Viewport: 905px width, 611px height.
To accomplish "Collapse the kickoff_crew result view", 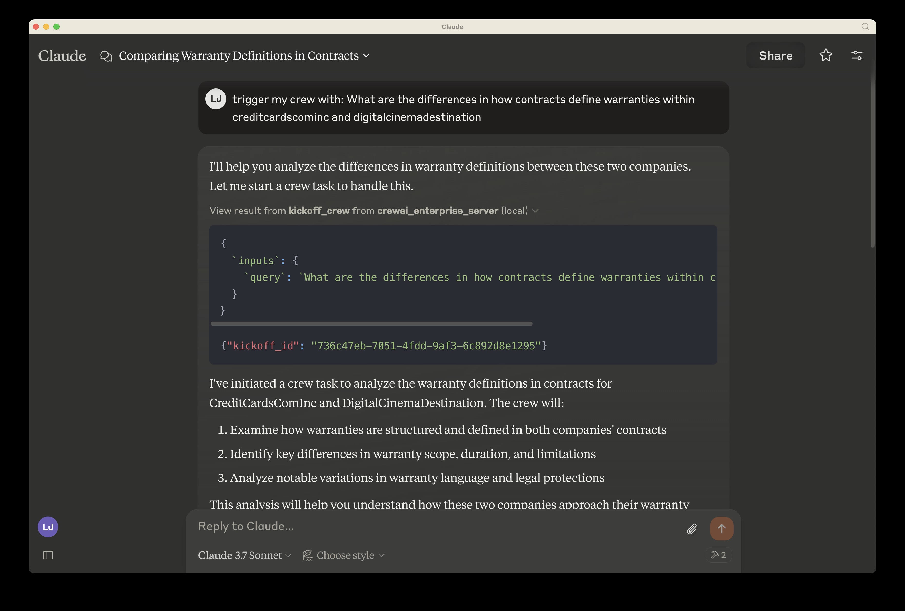I will 535,211.
